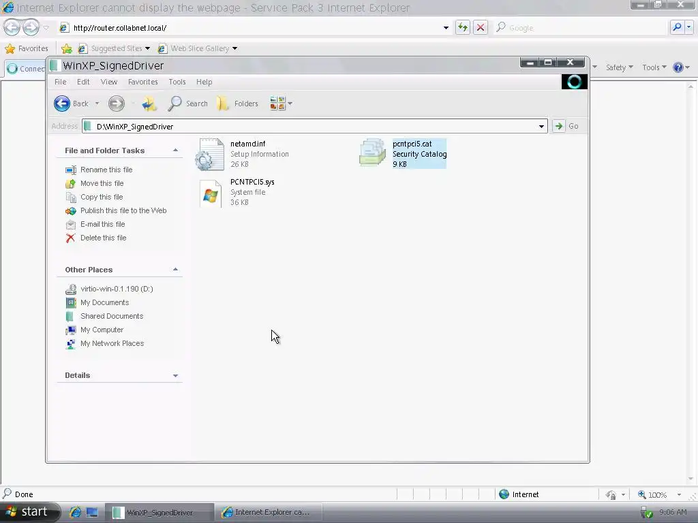The image size is (698, 523).
Task: Open virtio-win-0.1.190 (D:) drive
Action: pyautogui.click(x=117, y=289)
